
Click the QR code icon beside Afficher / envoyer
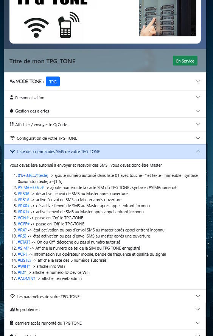pos(12,124)
